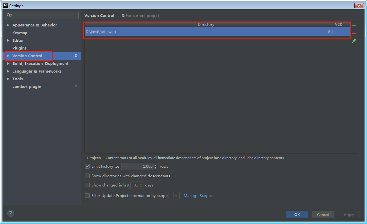Screen dimensions: 367x224
Task: Enable Show directories with changed descendants
Action: tap(87, 176)
